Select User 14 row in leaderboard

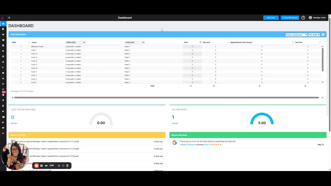166,68
